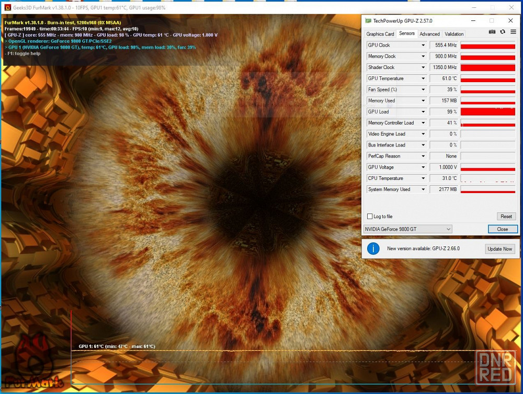The height and width of the screenshot is (394, 523).
Task: Click the GPU Voltage value 1.0000 V
Action: (x=444, y=167)
